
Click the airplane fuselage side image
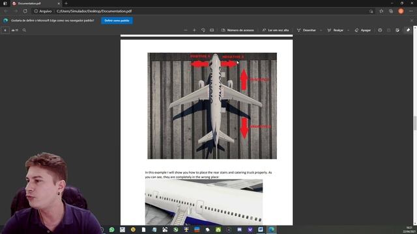(x=204, y=202)
